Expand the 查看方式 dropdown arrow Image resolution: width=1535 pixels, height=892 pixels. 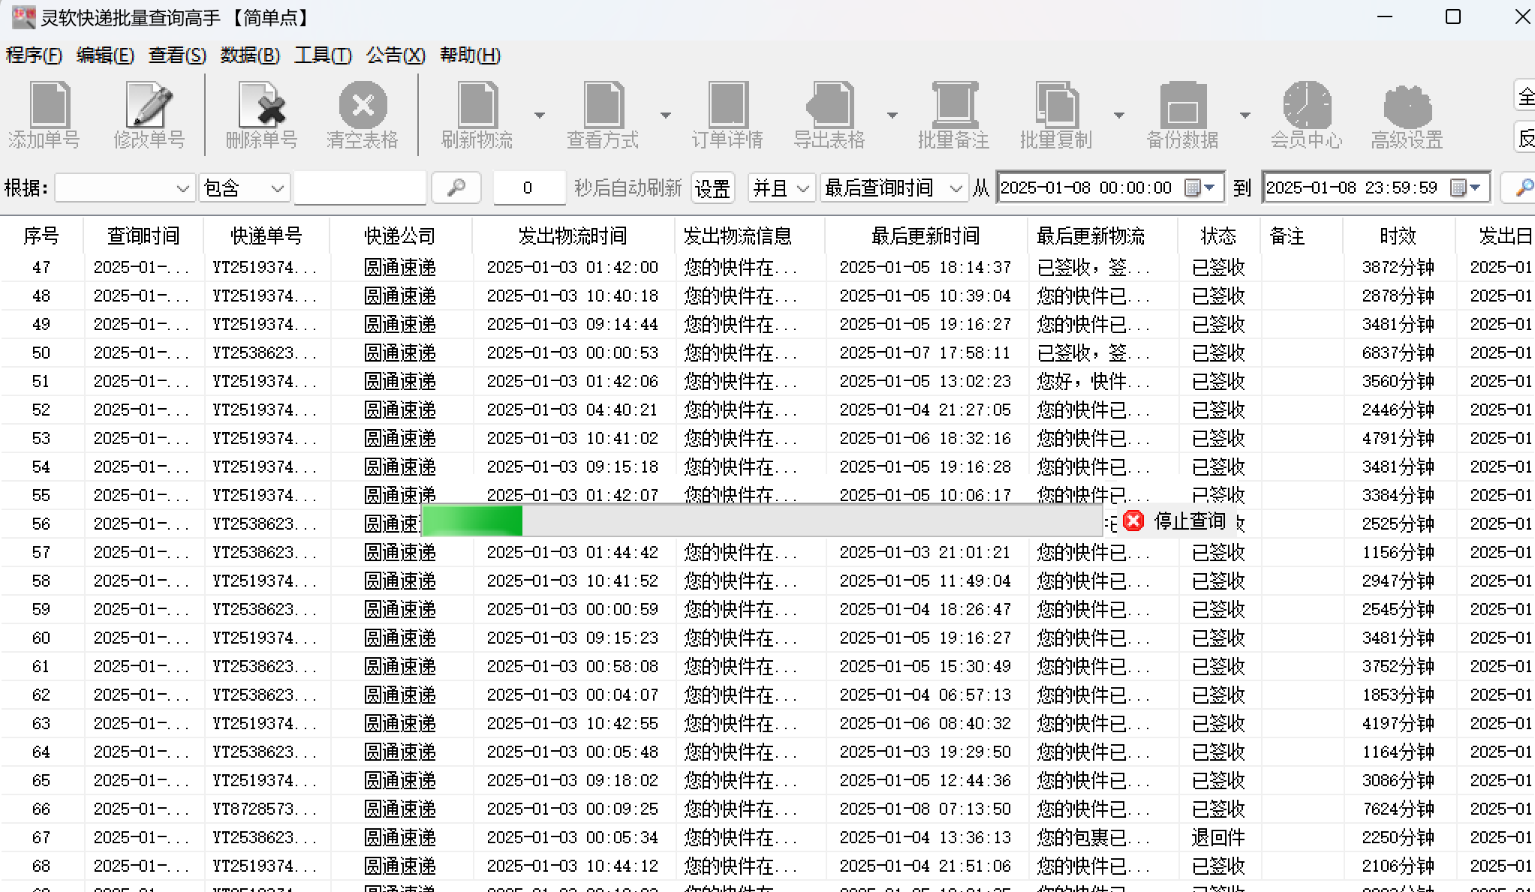[x=666, y=116]
